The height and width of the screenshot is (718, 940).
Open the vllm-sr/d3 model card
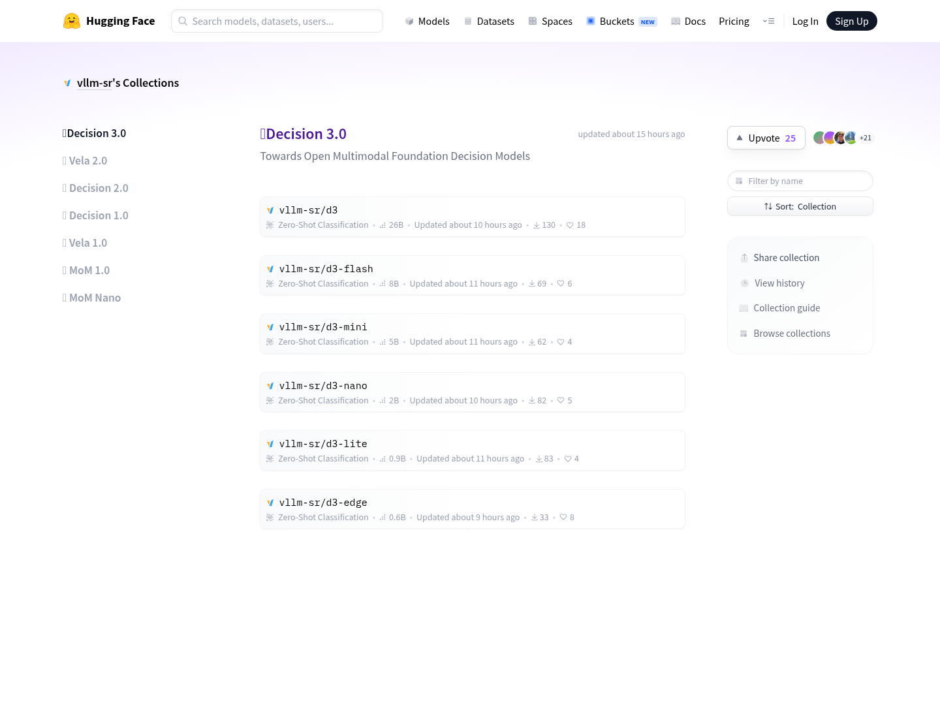coord(473,217)
